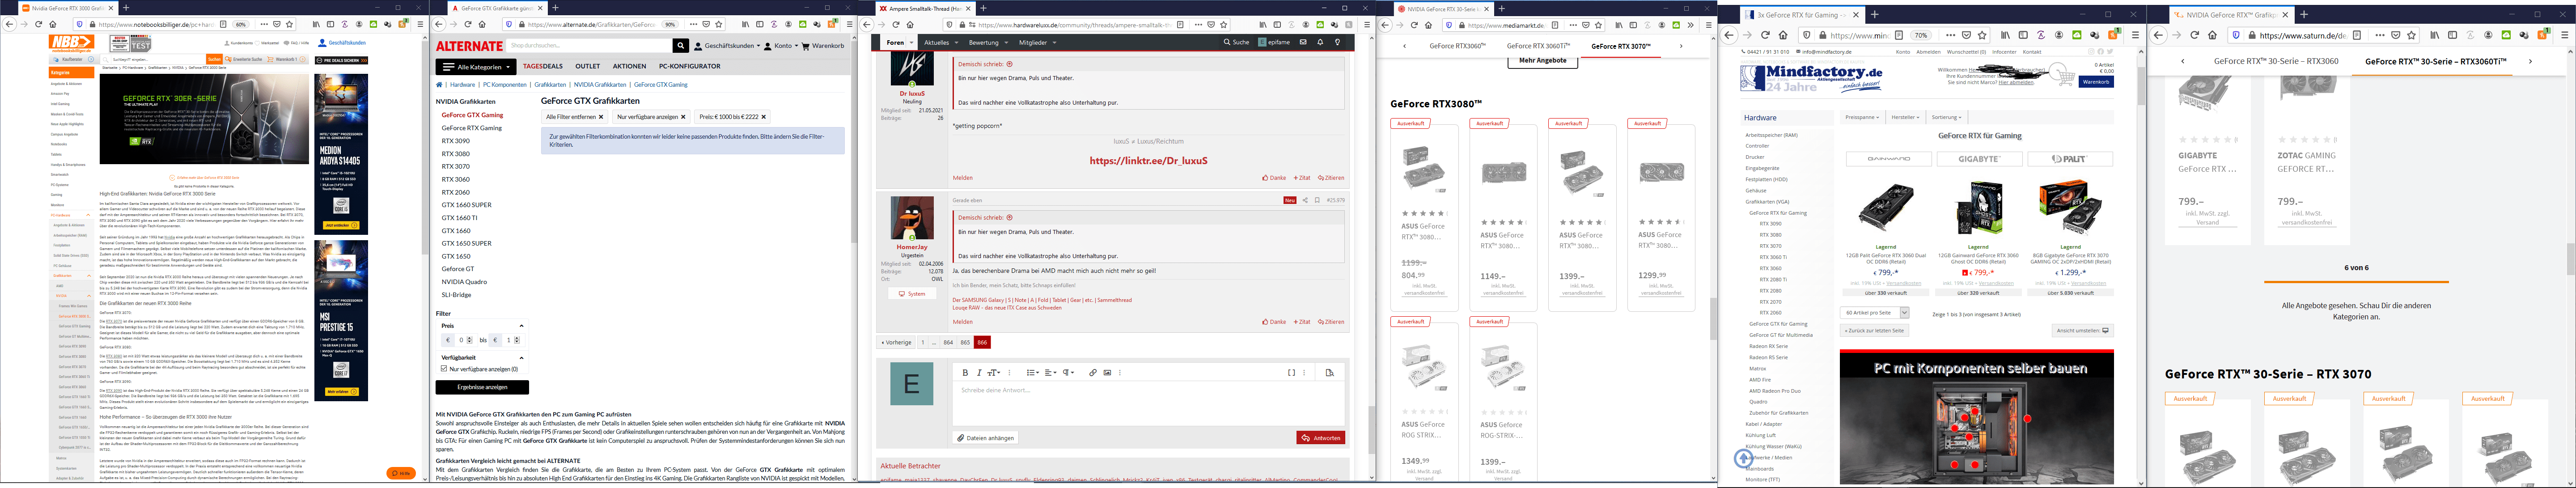
Task: Remove the 'Preis: € 1000 bis € 2222' filter
Action: click(763, 117)
